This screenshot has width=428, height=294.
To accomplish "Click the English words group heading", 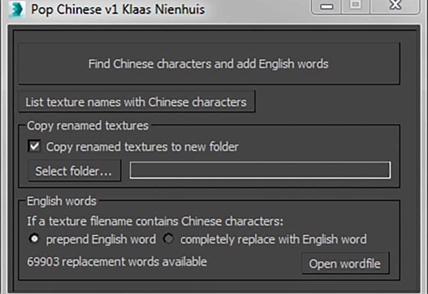I will pos(62,202).
